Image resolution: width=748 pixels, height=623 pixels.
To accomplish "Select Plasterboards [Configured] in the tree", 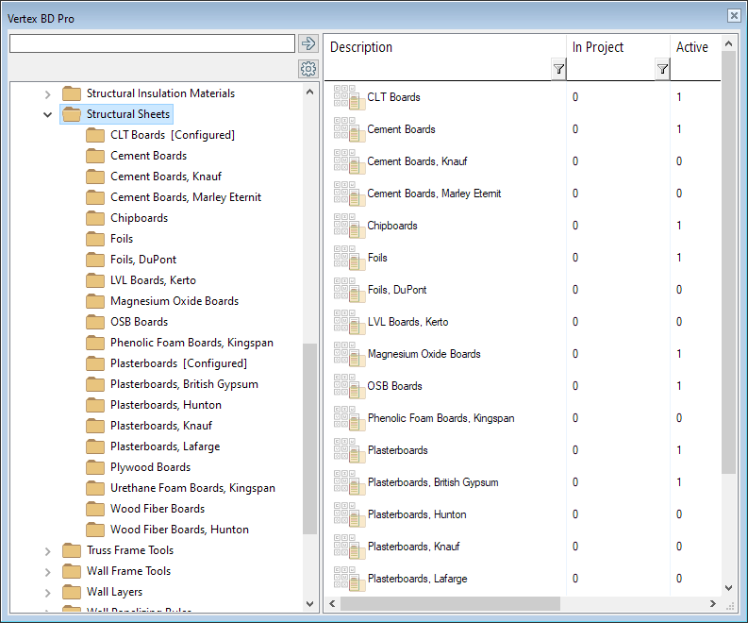I will coord(178,363).
